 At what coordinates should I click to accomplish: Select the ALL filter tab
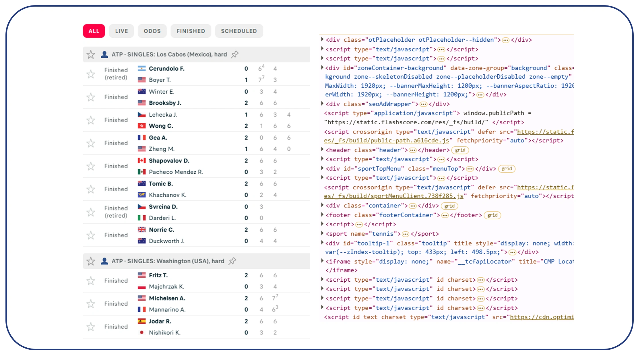(x=94, y=31)
